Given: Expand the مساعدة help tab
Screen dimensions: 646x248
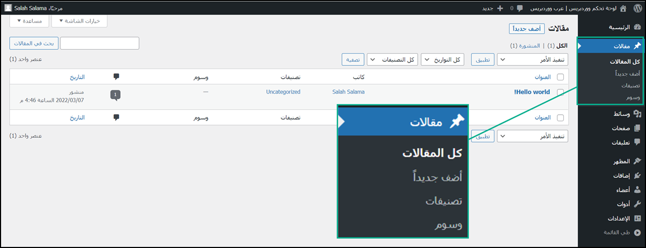Looking at the screenshot, I should tap(29, 20).
